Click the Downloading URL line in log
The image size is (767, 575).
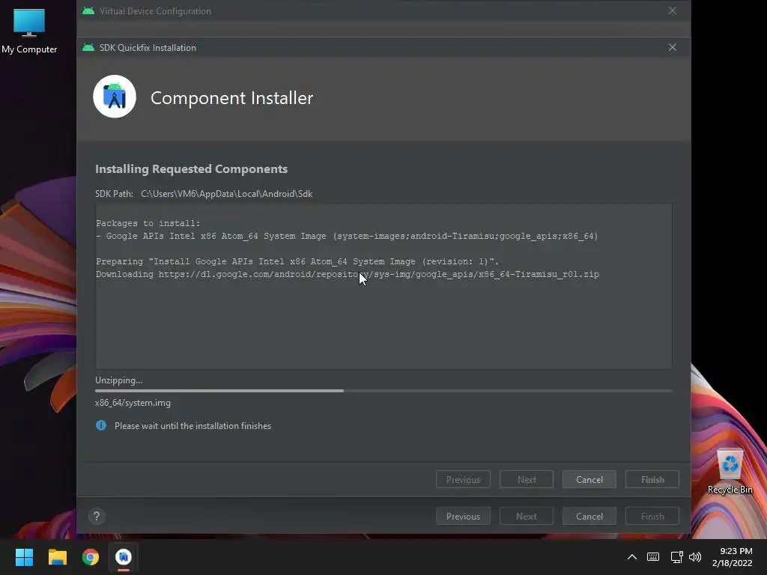click(x=348, y=274)
